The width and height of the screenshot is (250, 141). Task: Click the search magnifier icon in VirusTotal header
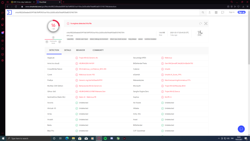pos(203,13)
